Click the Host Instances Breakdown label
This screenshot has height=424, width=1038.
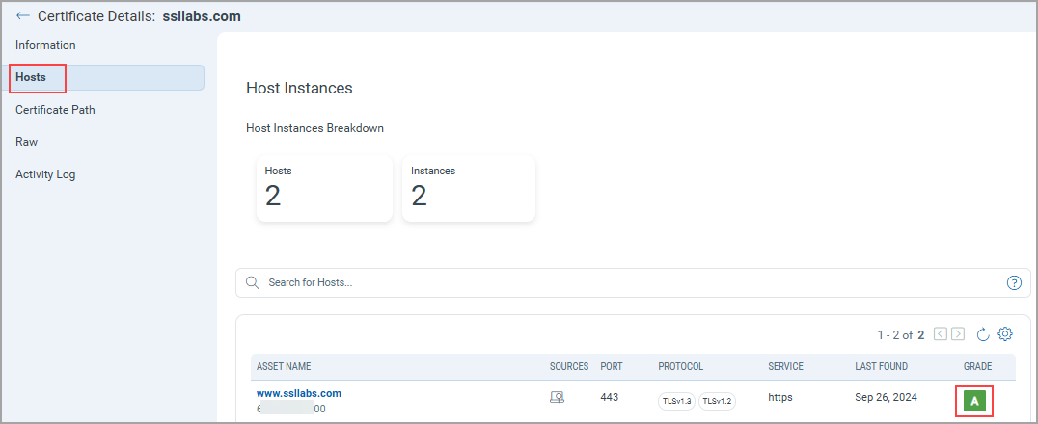(x=315, y=128)
